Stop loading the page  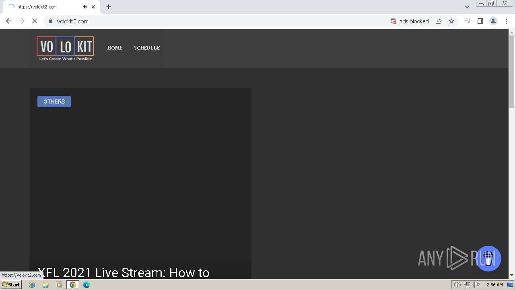pyautogui.click(x=35, y=21)
